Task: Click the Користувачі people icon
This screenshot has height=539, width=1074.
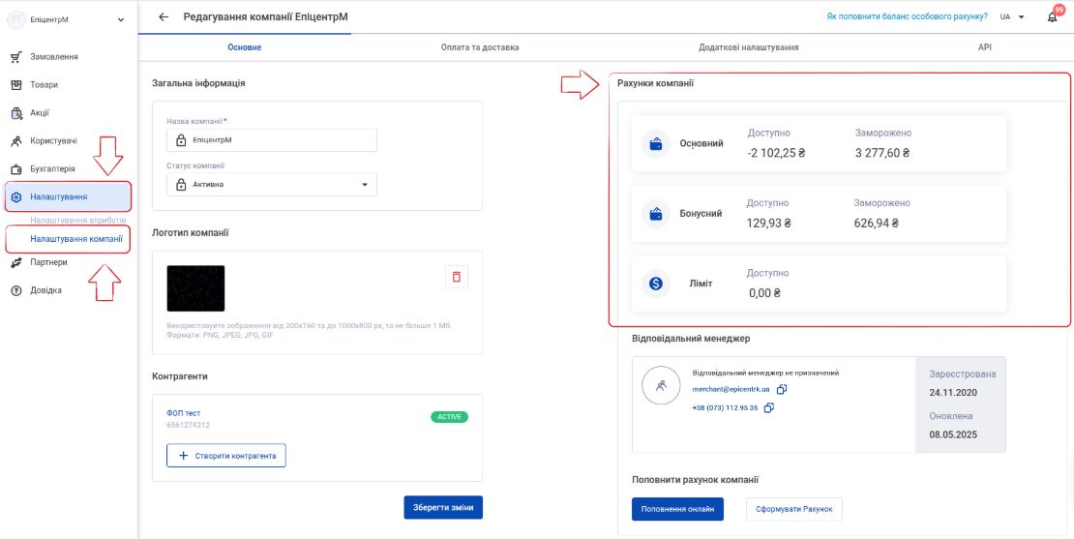Action: [17, 141]
